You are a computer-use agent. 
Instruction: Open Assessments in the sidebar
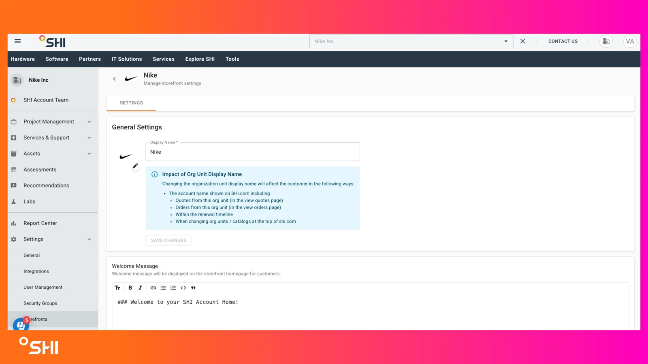(x=40, y=169)
